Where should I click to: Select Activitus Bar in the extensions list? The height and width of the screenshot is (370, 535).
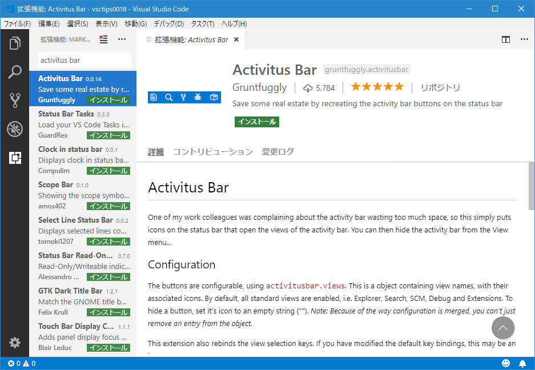(x=83, y=89)
